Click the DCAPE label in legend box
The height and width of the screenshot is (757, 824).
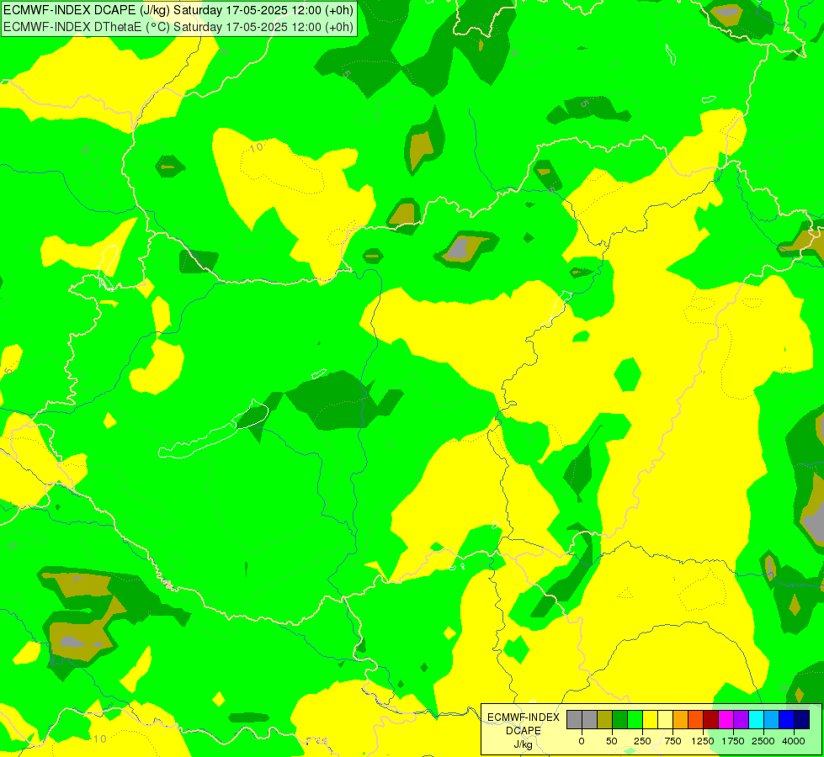tap(524, 731)
